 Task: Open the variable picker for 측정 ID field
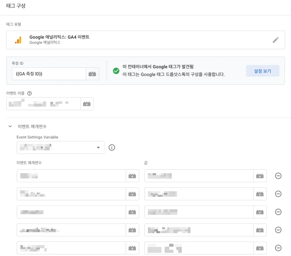pos(92,74)
